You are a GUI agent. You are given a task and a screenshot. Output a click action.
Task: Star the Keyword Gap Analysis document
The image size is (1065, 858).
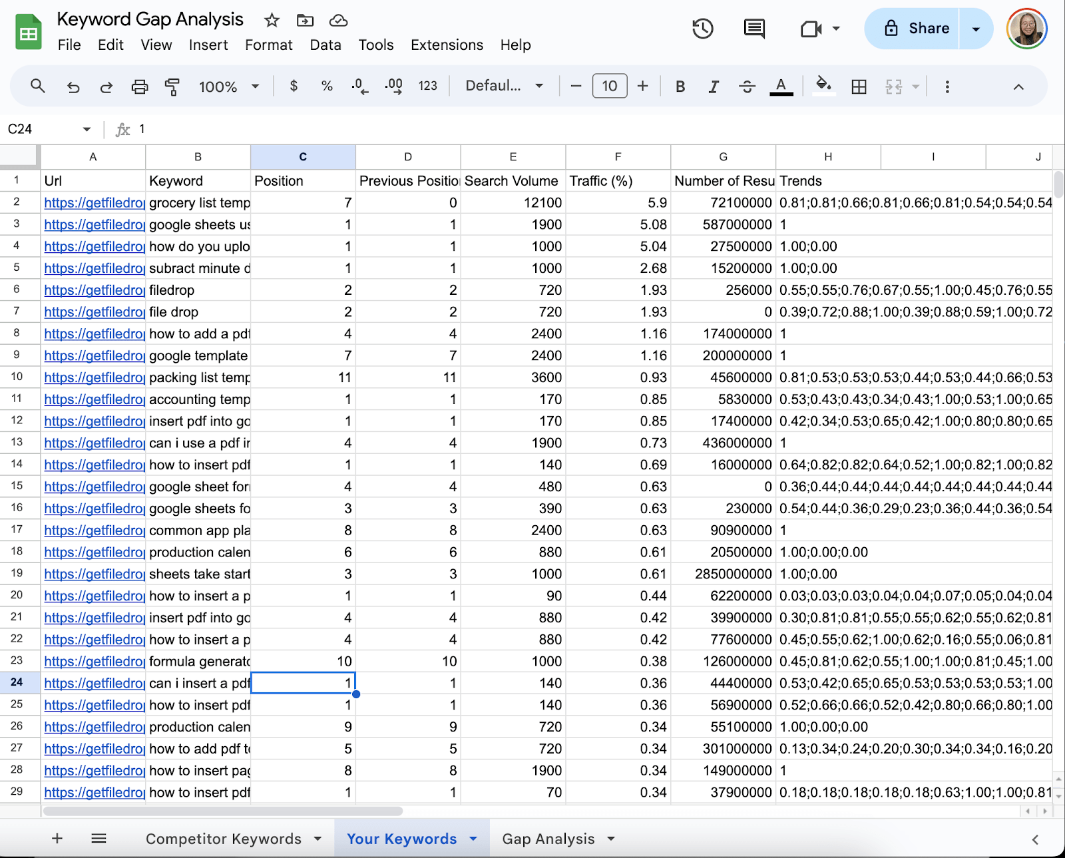pyautogui.click(x=272, y=21)
